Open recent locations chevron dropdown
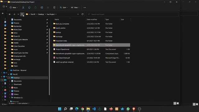 click(x=18, y=14)
